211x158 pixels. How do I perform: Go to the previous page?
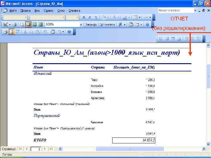pyautogui.click(x=26, y=149)
